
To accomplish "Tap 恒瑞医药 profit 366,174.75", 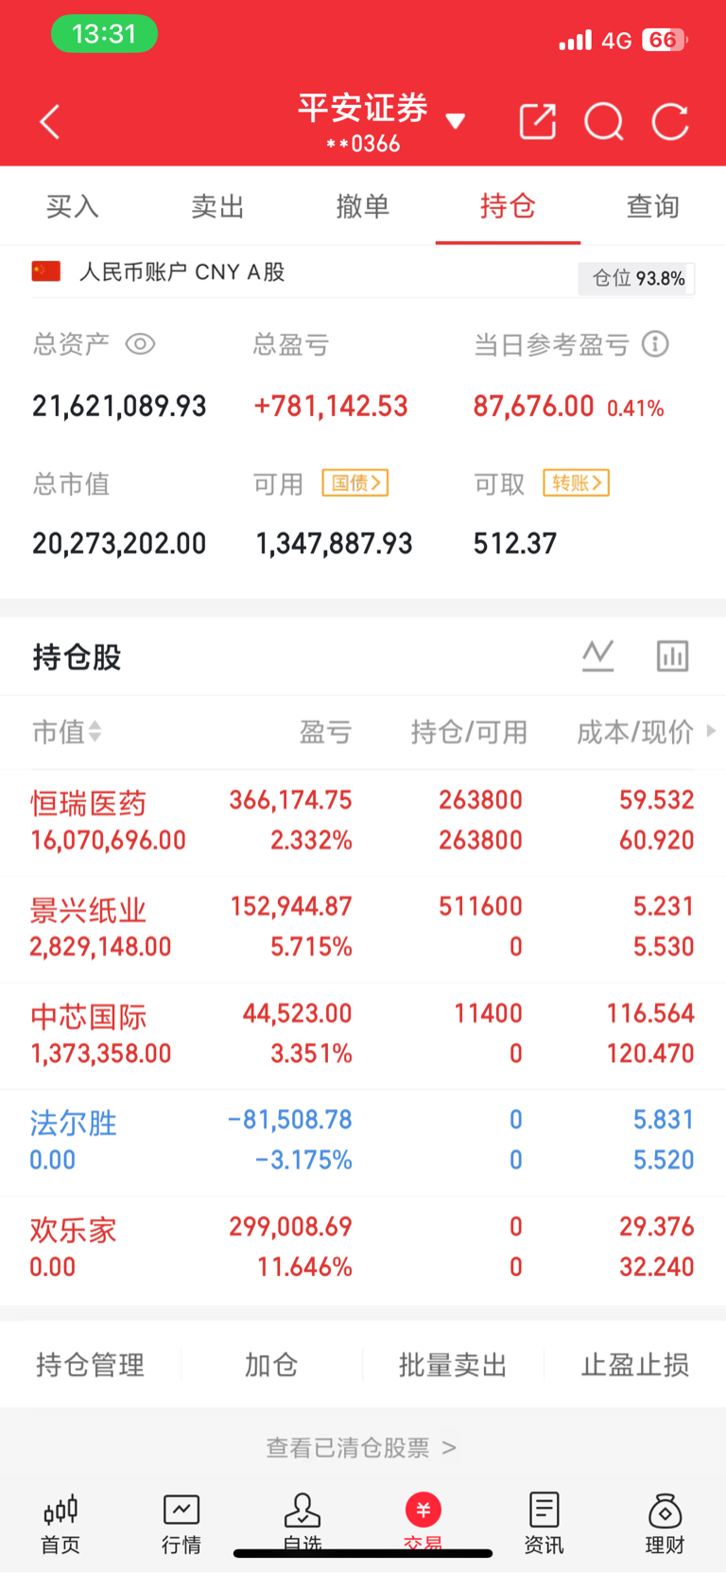I will (x=290, y=800).
